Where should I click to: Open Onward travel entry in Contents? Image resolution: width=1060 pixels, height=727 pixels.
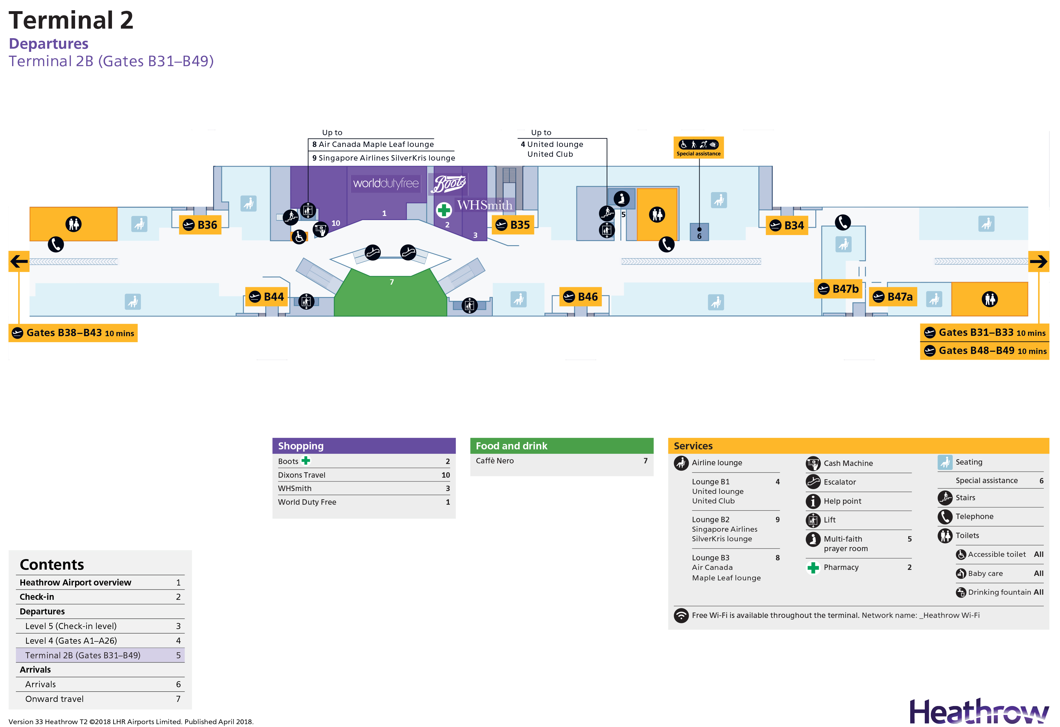coord(100,699)
